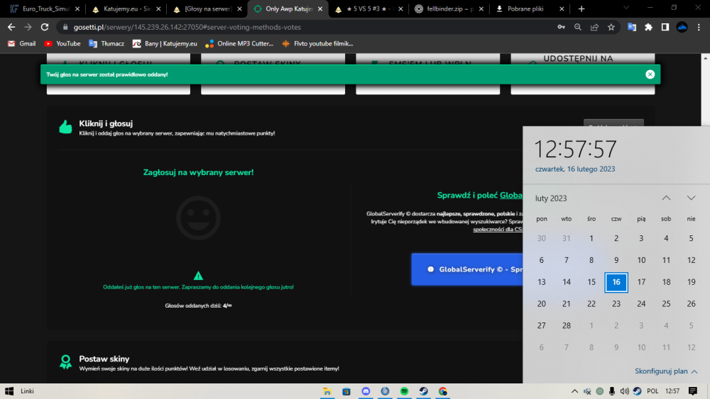Open File Explorer from the taskbar
710x399 pixels.
coord(327,391)
